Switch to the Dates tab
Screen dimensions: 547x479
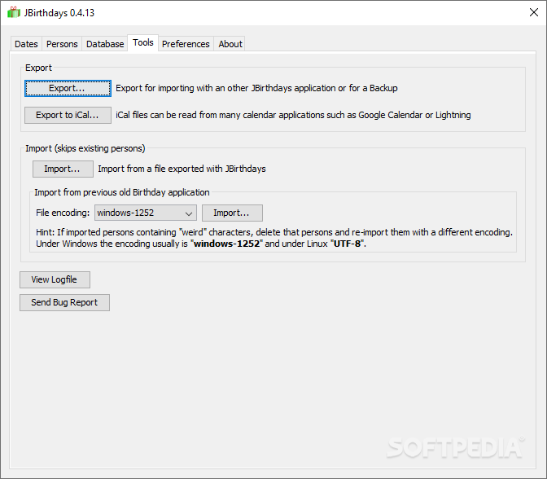pos(26,44)
